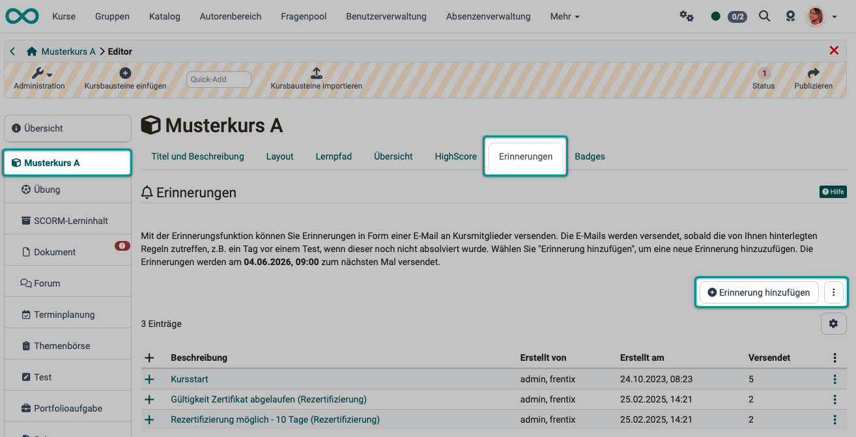Sort by Erstellt von column
This screenshot has height=437, width=856.
(x=543, y=358)
